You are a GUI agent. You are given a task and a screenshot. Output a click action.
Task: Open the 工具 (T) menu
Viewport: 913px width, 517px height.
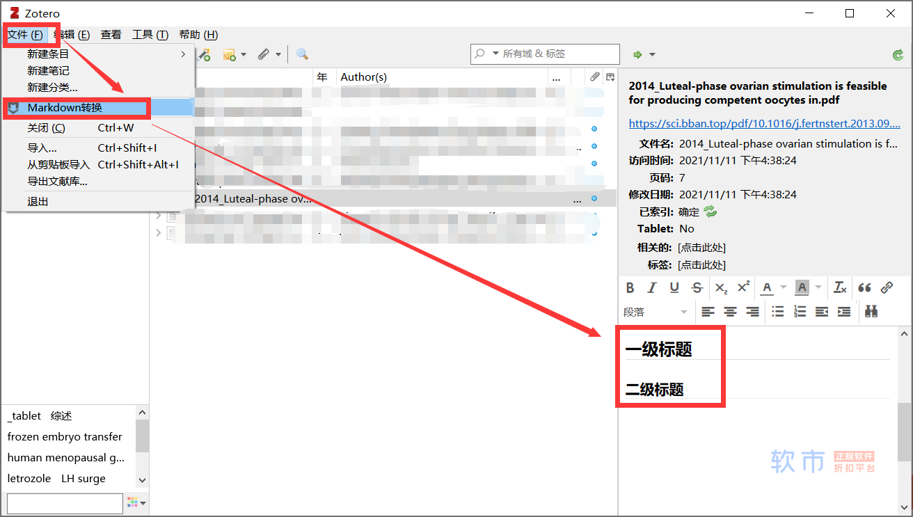(x=150, y=35)
